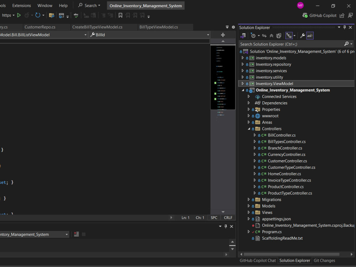Select ProductTypeController.cs file
This screenshot has width=356, height=267.
click(290, 193)
